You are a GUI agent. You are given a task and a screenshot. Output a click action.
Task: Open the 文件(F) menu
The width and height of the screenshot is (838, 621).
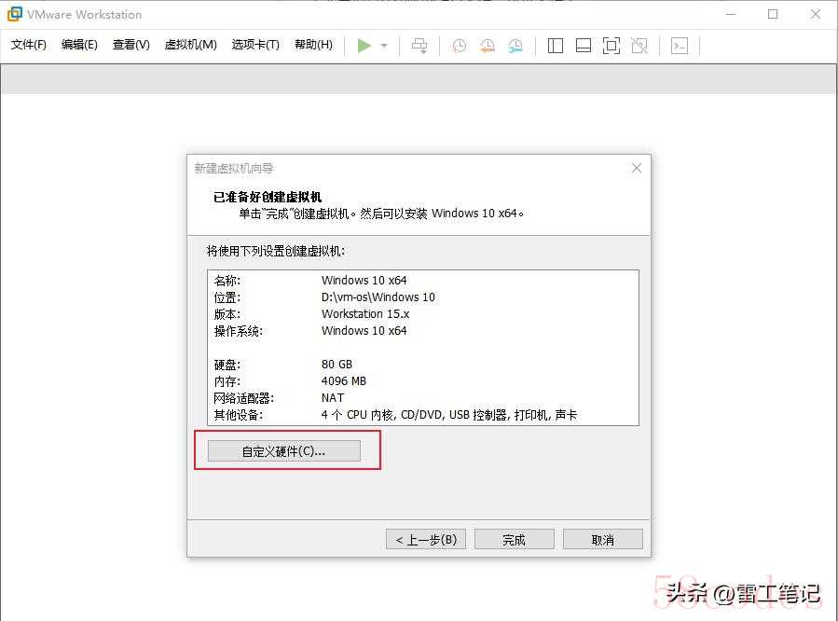(x=29, y=45)
